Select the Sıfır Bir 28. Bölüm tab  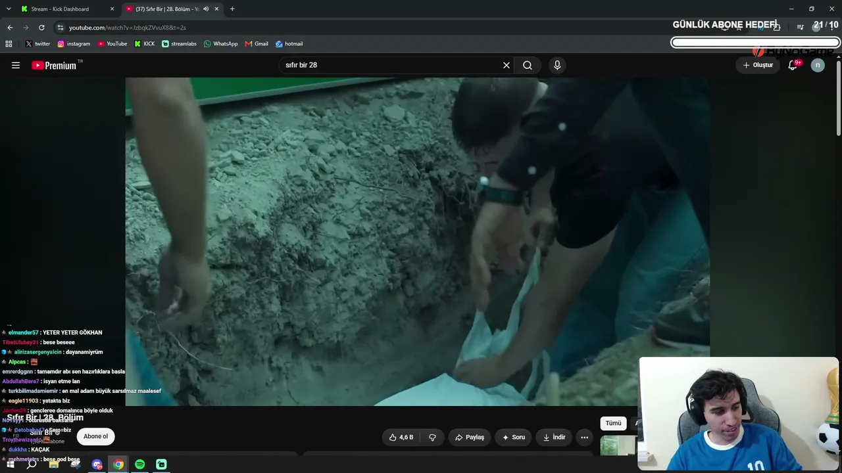click(x=172, y=9)
